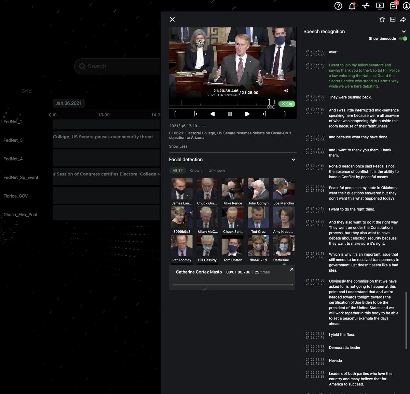Switch to the Known faces tab
Screen dimensions: 410x394
pos(195,170)
